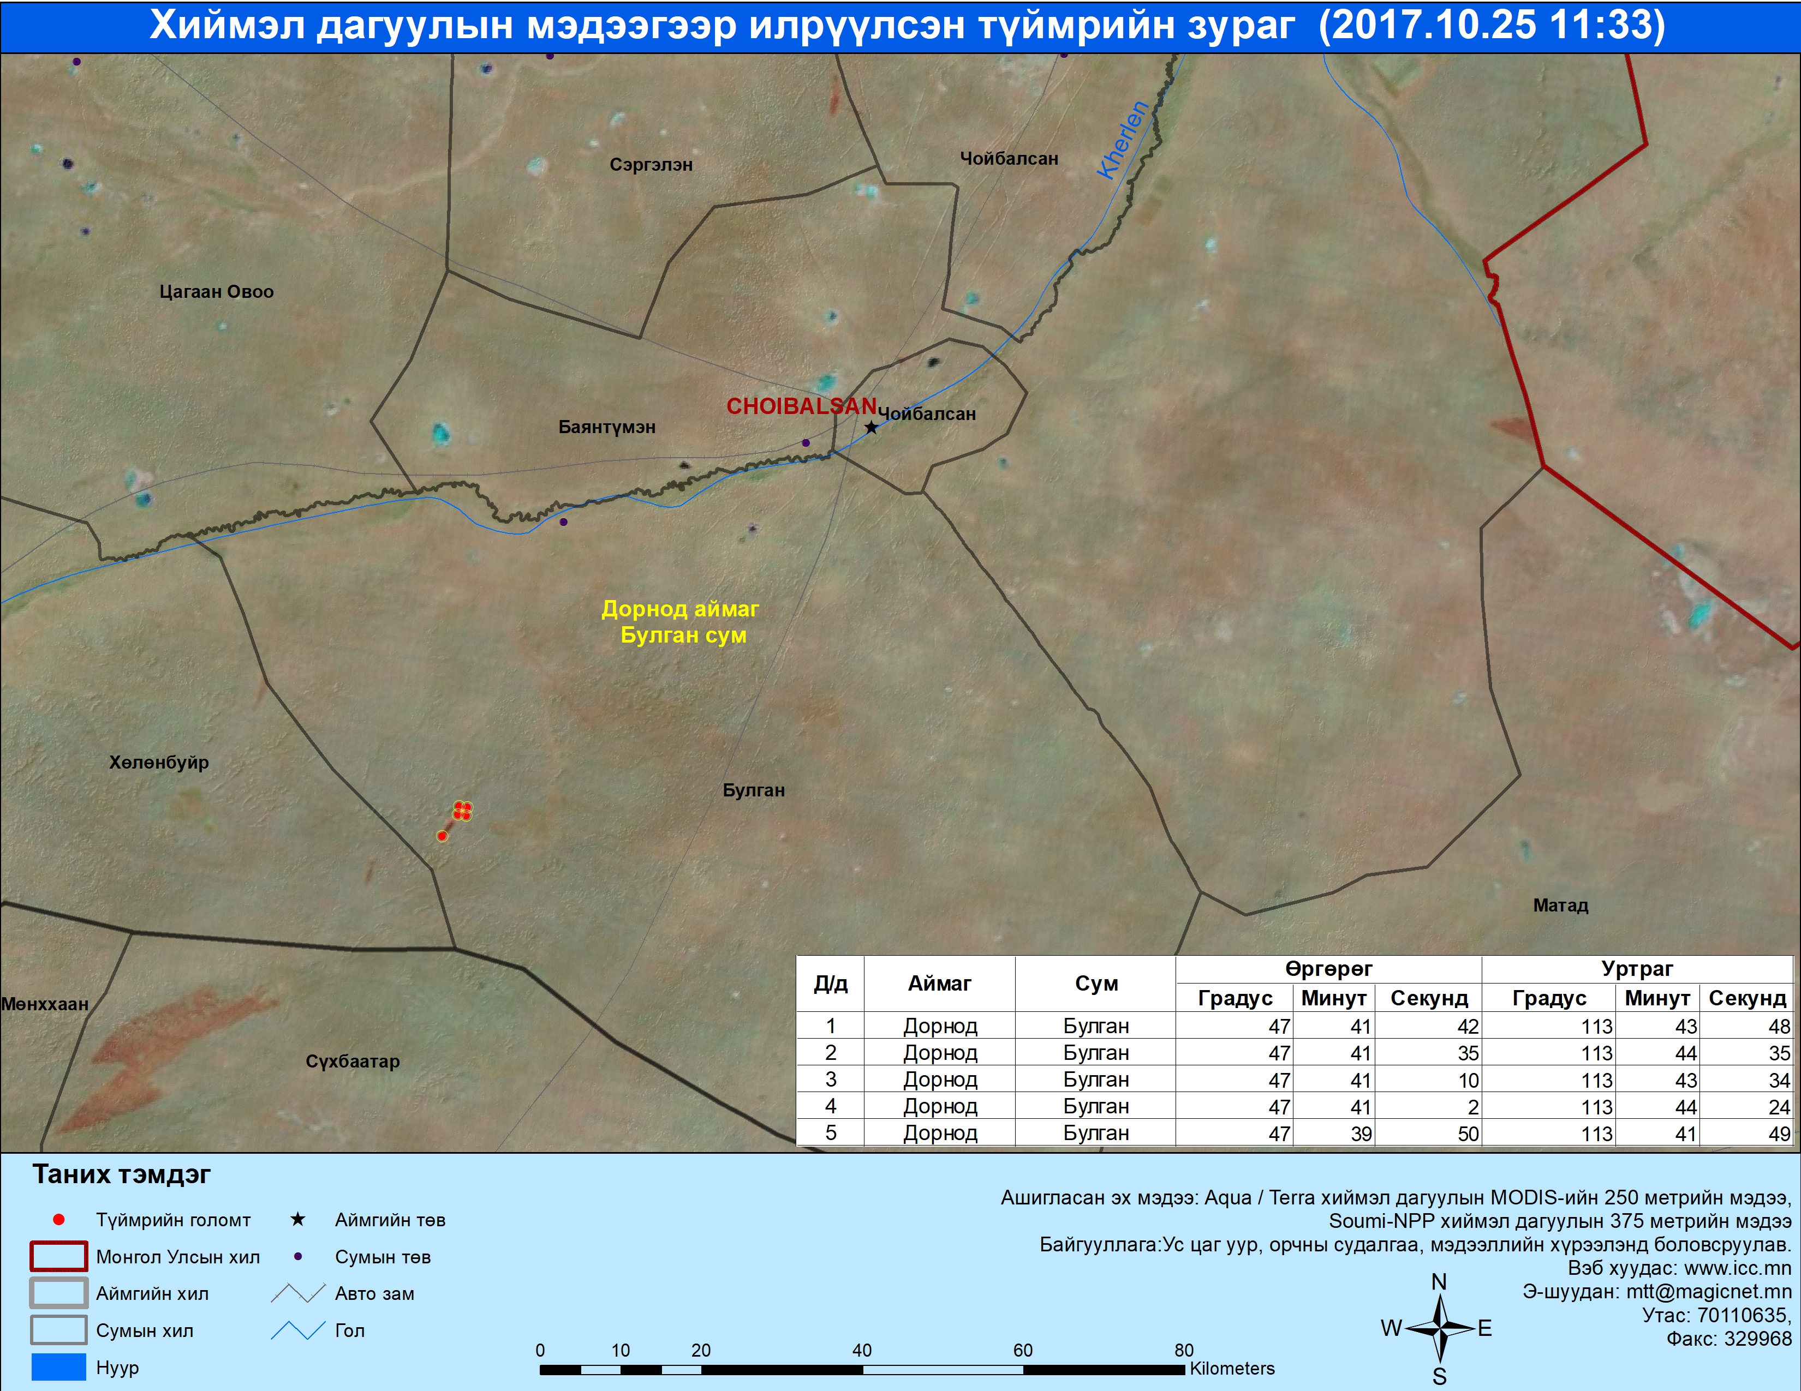Click the blue Гол river legend symbol
The height and width of the screenshot is (1391, 1801).
click(x=297, y=1330)
